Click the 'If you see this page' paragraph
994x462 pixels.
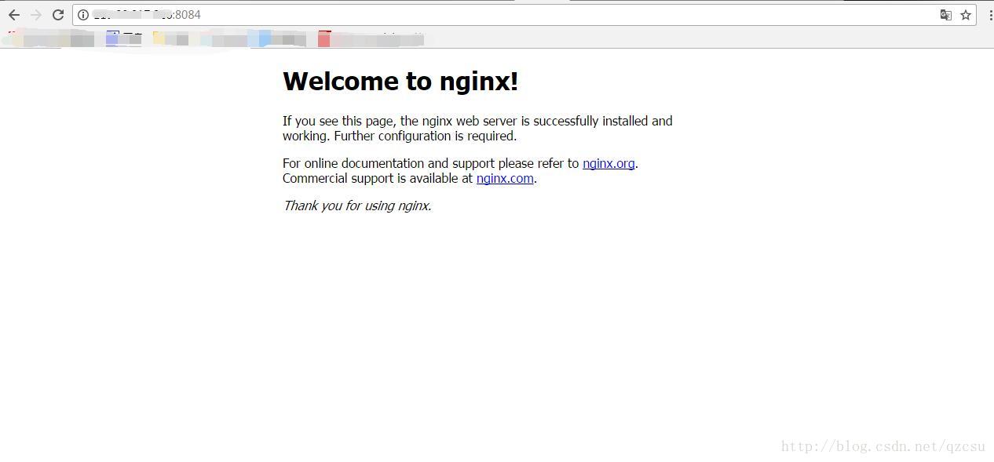pos(477,128)
